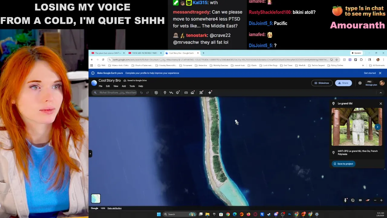Viewport: 387px width, 218px height.
Task: Open the Antarctica bookmark folder
Action: point(201,65)
